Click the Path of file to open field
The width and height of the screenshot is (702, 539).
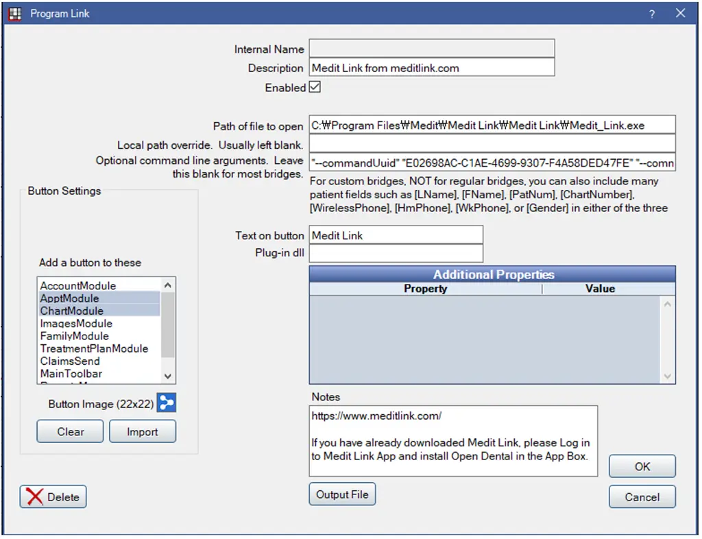[492, 125]
